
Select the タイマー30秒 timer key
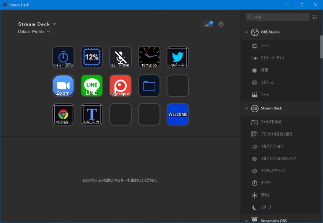63,57
